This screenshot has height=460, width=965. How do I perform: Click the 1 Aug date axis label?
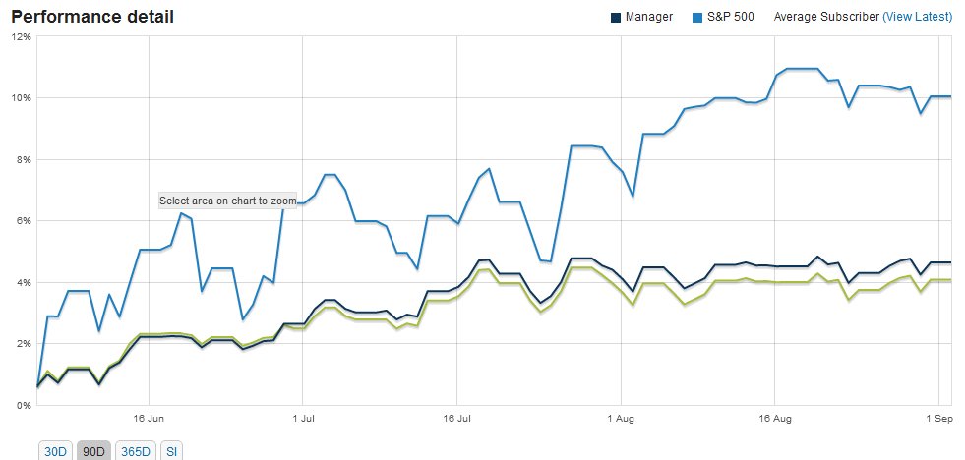pos(622,417)
